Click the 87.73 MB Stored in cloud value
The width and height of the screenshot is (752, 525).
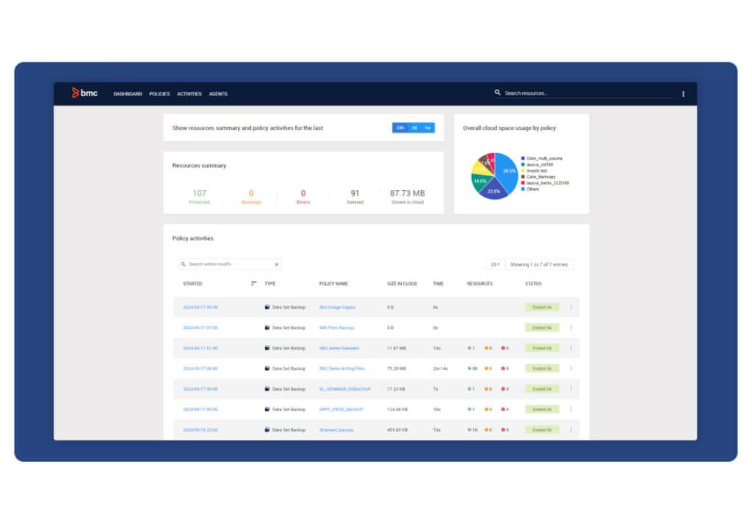click(407, 193)
